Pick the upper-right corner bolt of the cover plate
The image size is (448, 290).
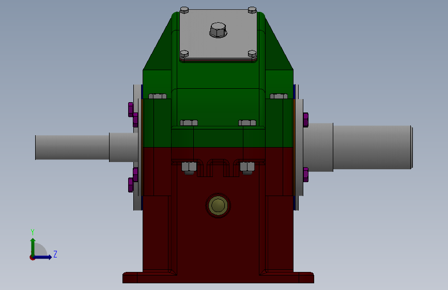pos(252,10)
